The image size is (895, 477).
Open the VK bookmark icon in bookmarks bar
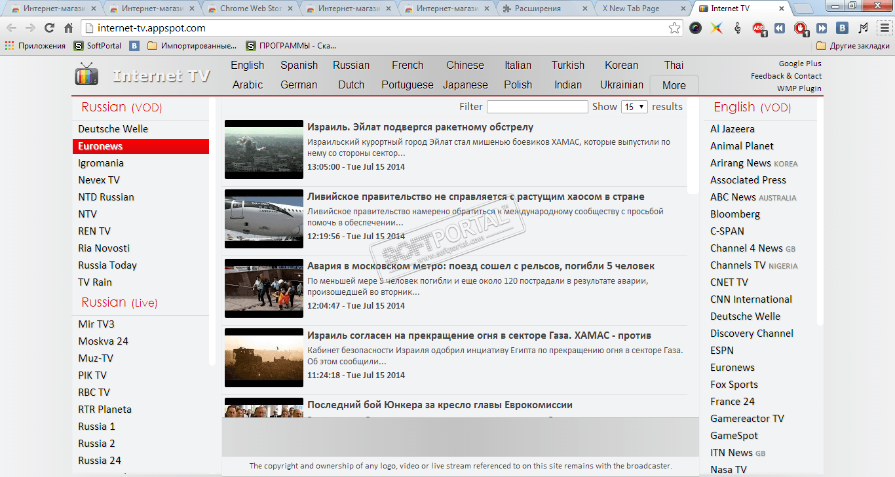click(134, 46)
